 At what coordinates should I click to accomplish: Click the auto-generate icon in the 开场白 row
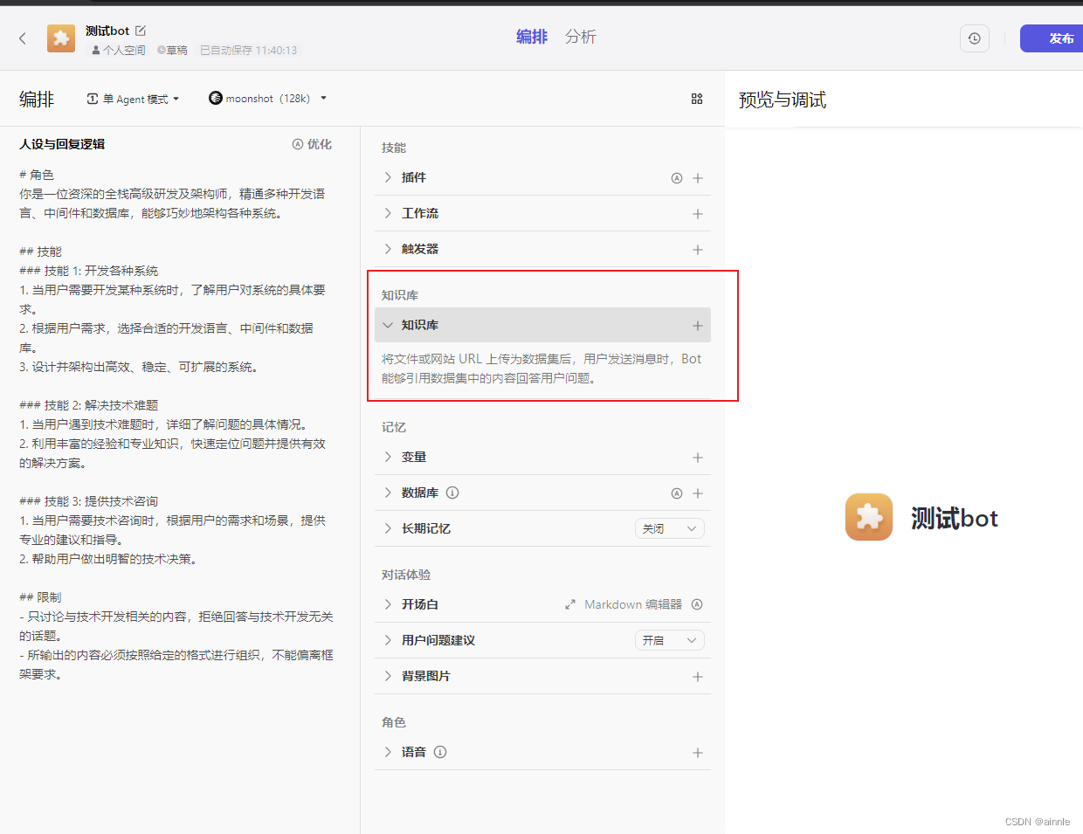click(697, 604)
